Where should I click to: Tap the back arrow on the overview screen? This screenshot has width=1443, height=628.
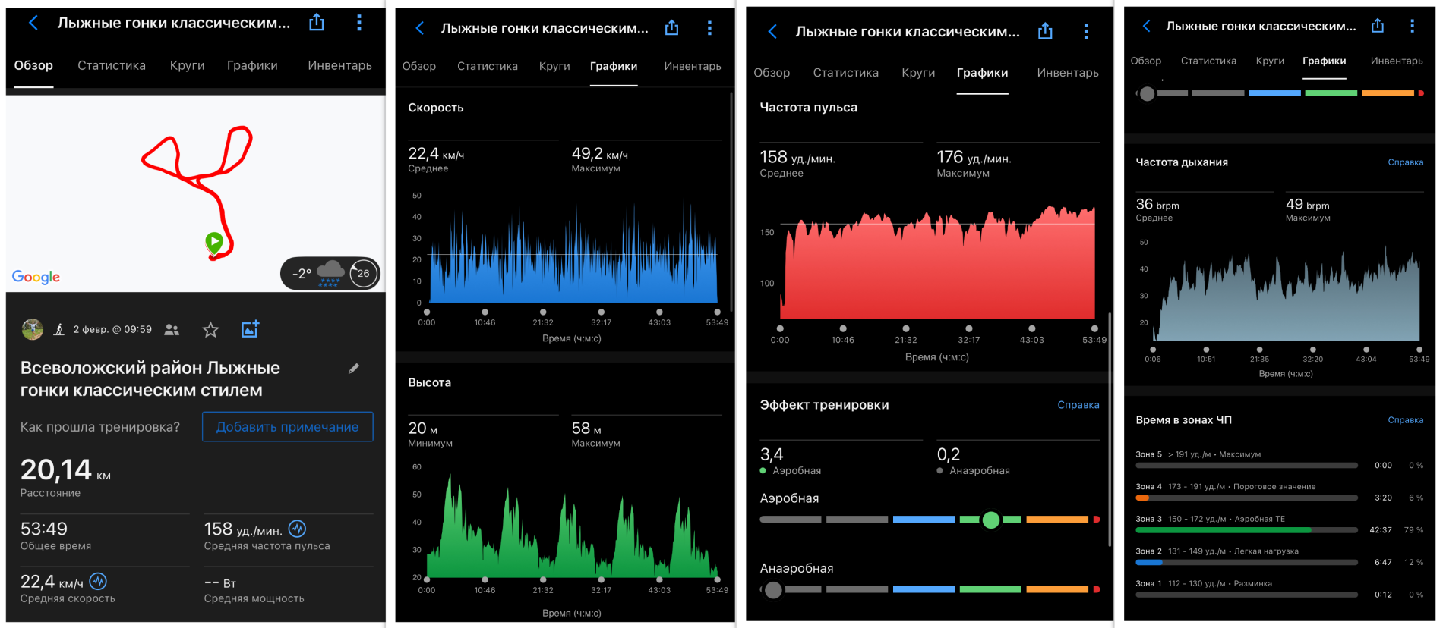tap(33, 23)
